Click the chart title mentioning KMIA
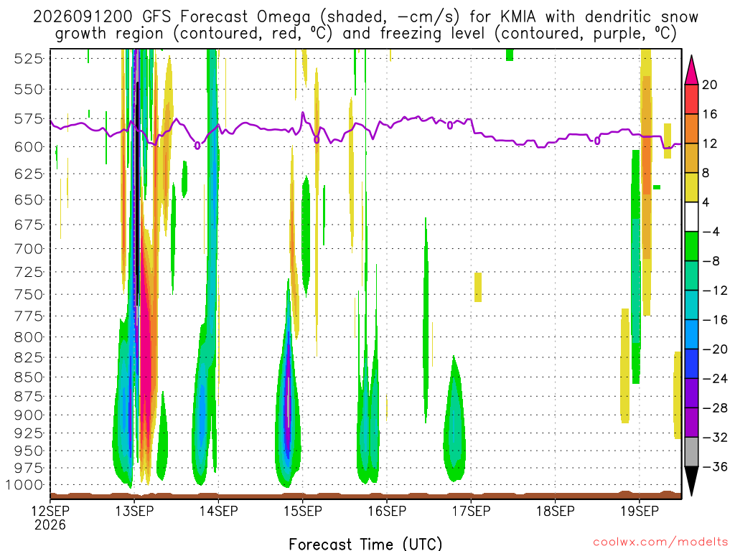This screenshot has width=735, height=551. (365, 25)
